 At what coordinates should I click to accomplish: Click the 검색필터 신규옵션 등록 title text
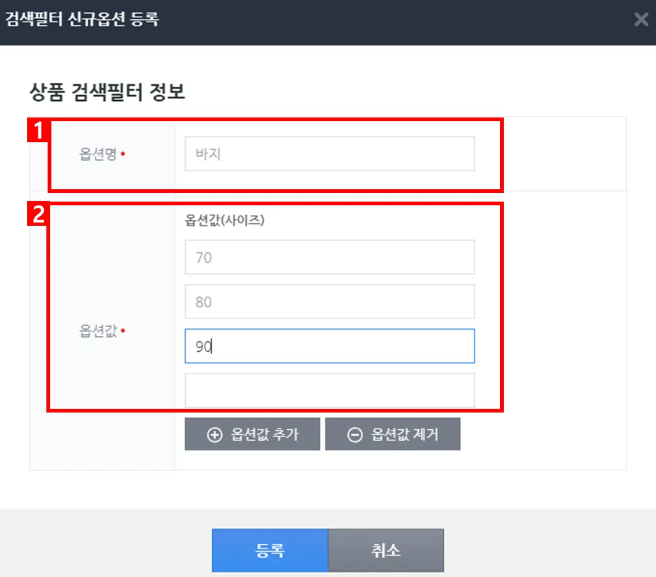pyautogui.click(x=82, y=20)
